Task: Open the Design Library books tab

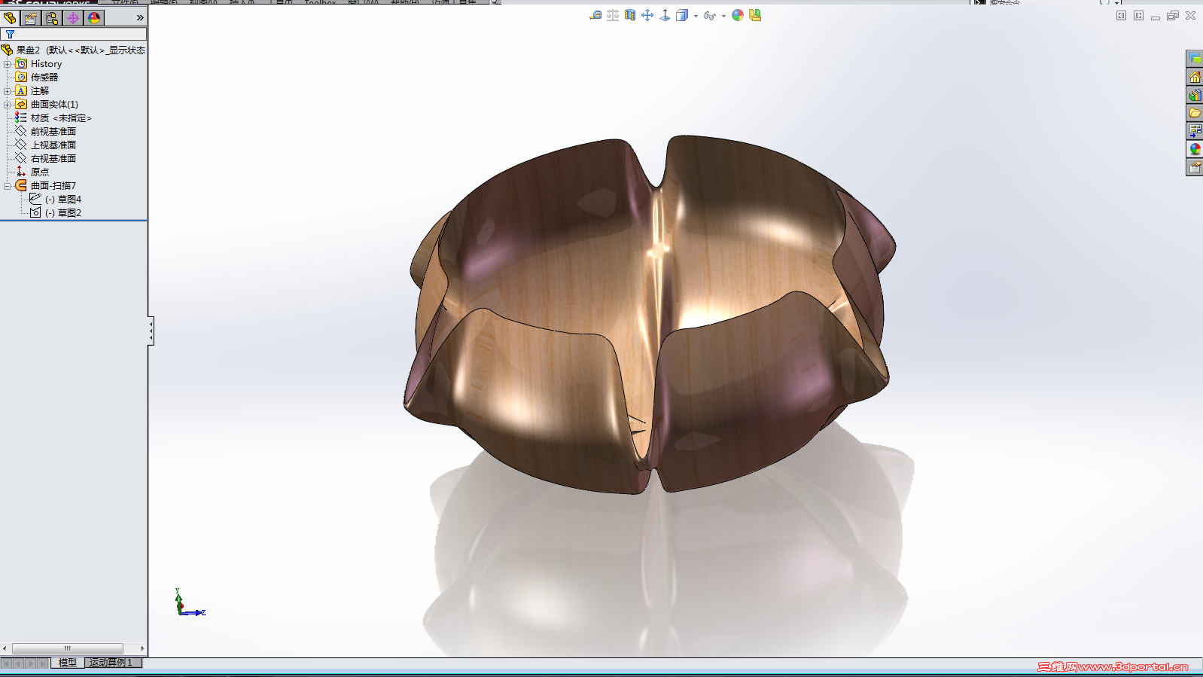Action: pyautogui.click(x=1195, y=95)
